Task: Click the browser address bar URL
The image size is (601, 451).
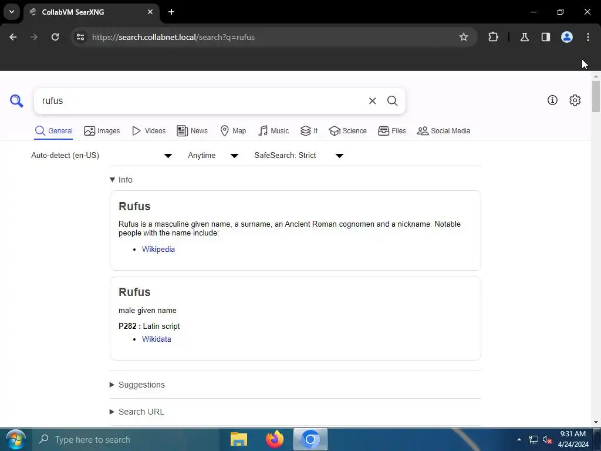Action: pyautogui.click(x=173, y=37)
